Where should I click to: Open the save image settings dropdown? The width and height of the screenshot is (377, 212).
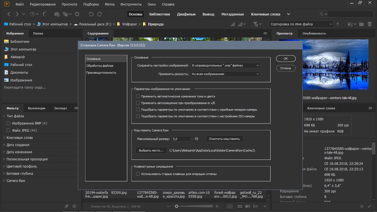(x=225, y=65)
